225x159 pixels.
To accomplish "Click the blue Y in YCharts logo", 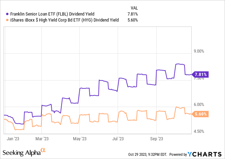I will click(190, 154).
